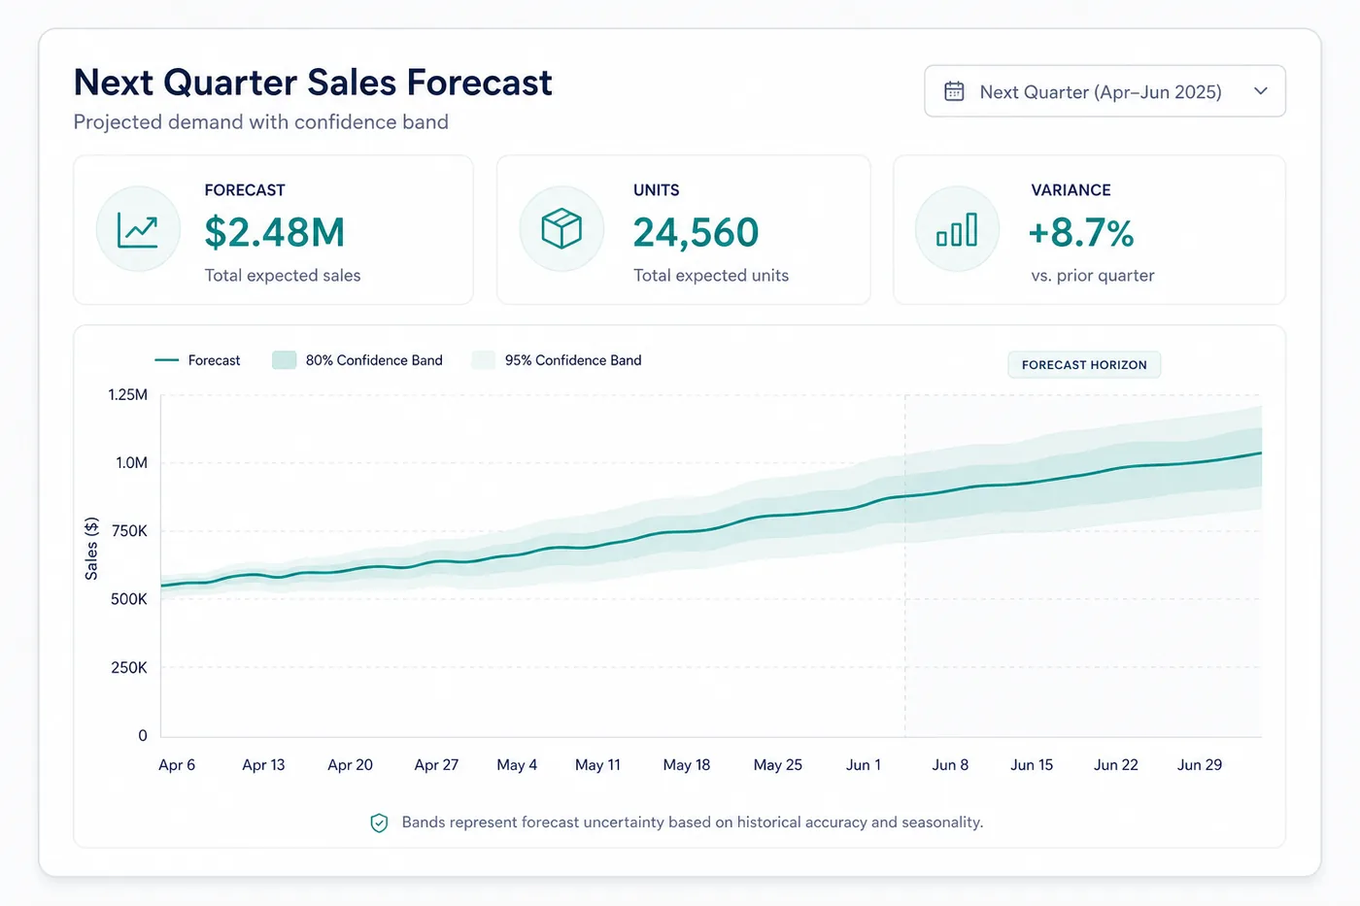Click the Apr 27 x-axis label

click(x=436, y=765)
